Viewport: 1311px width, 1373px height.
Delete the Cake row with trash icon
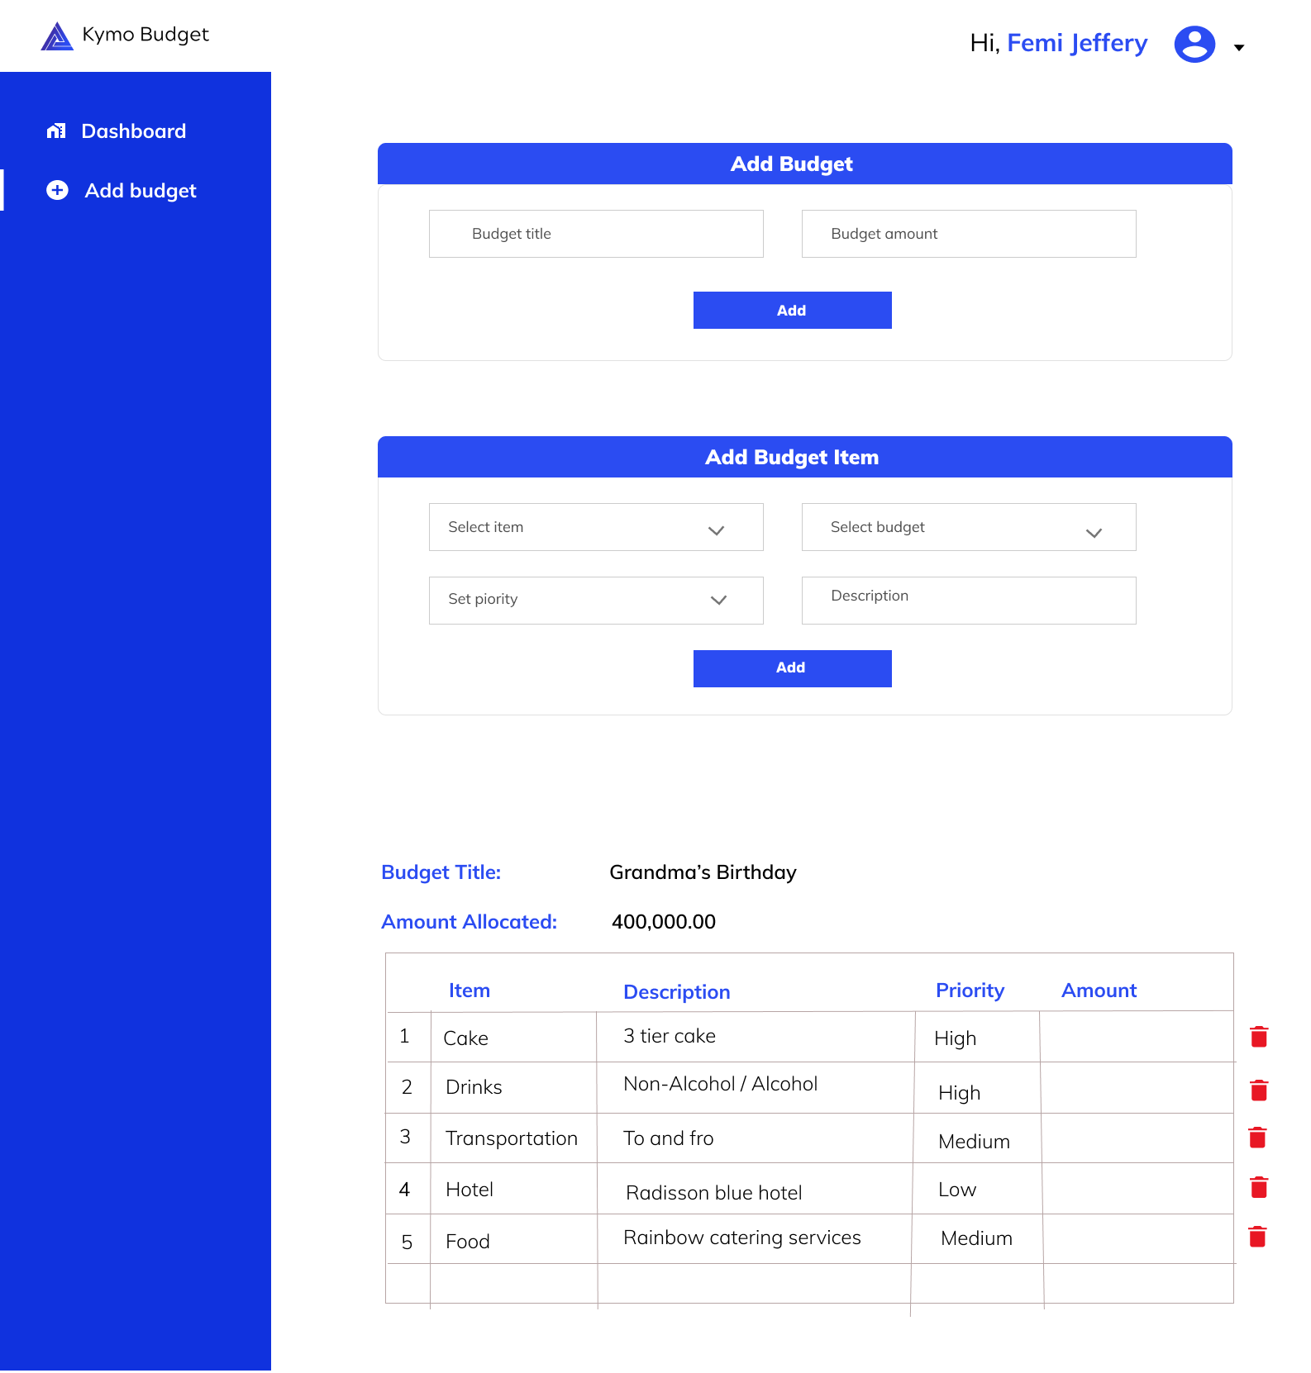(1259, 1037)
